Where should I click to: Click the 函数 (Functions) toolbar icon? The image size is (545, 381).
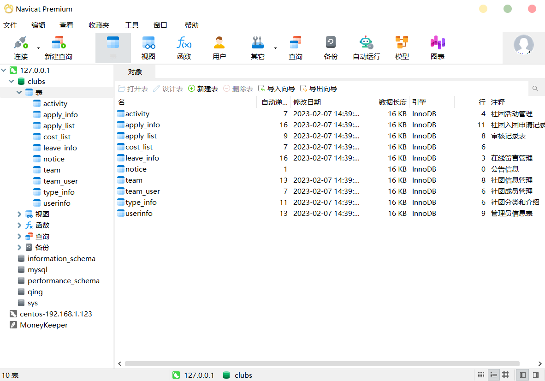[184, 48]
